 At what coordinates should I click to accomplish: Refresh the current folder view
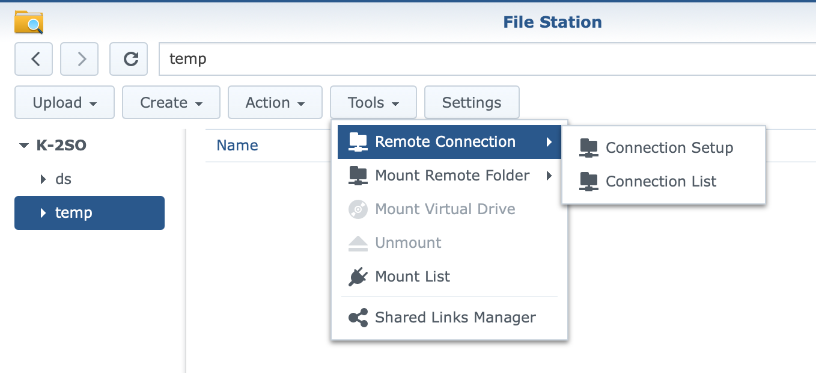[129, 59]
